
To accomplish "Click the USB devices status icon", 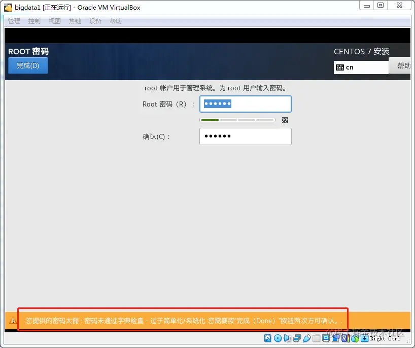I will (x=307, y=338).
